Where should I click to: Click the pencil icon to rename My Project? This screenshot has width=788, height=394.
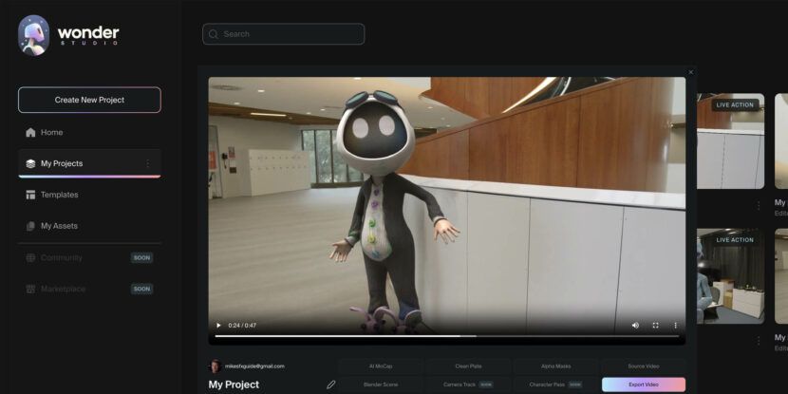(x=331, y=385)
